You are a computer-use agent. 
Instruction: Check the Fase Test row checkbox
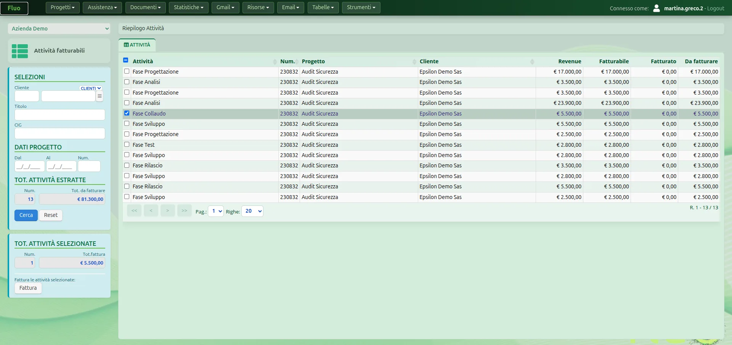click(x=127, y=144)
